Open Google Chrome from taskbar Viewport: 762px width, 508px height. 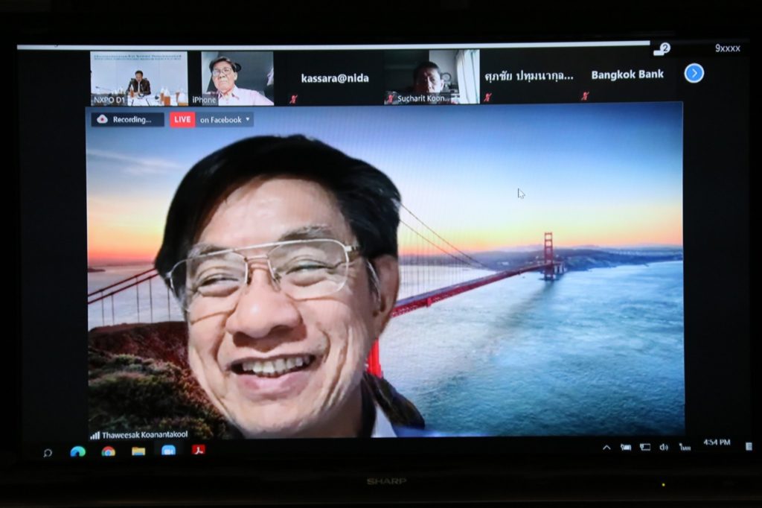point(109,451)
